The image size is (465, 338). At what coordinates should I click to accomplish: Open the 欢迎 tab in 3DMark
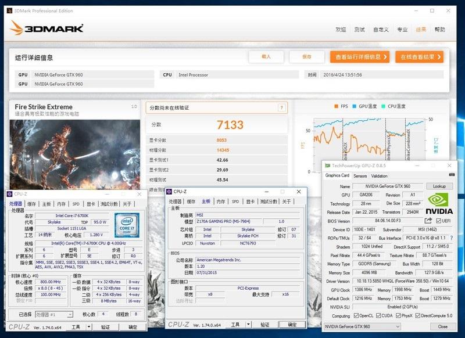(x=341, y=29)
